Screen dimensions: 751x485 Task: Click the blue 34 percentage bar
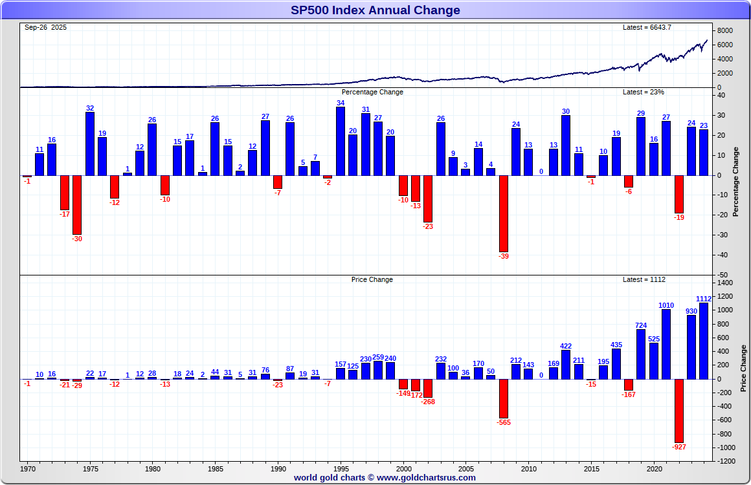[341, 141]
